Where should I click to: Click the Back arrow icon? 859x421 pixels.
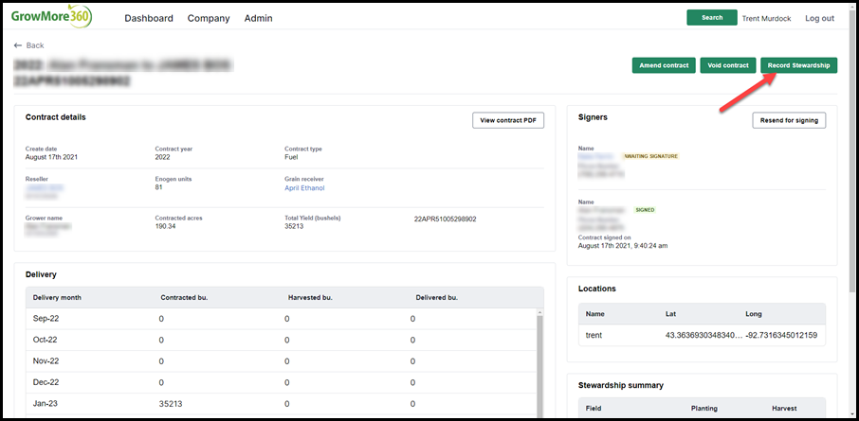[18, 45]
